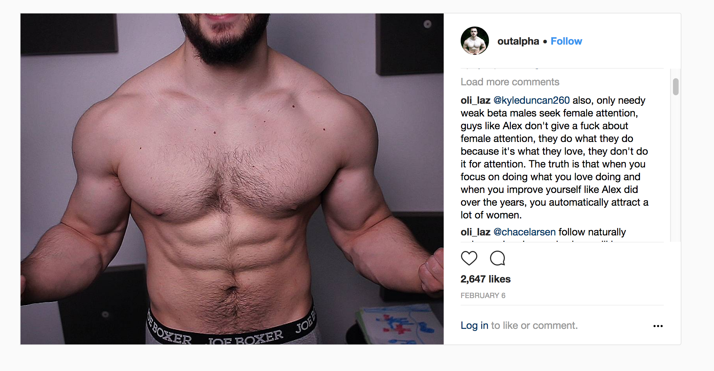Open outalpha's profile picture
This screenshot has height=371, width=714.
click(x=475, y=41)
